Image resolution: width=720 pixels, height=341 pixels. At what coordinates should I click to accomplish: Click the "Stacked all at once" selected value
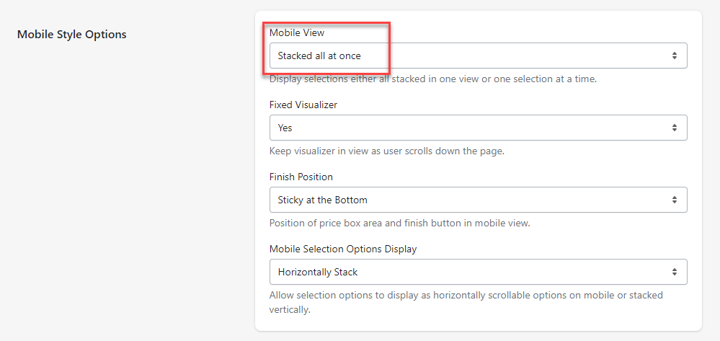coord(319,56)
